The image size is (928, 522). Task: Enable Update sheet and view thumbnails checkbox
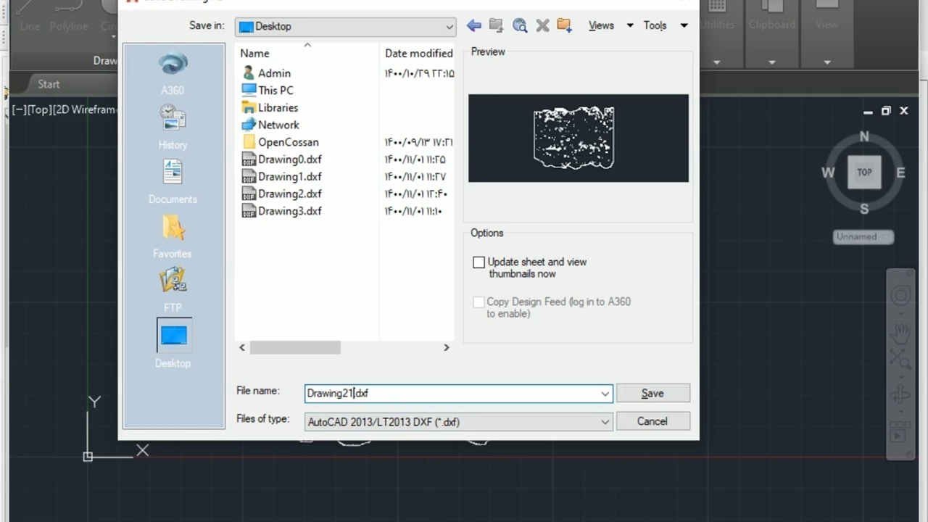478,262
